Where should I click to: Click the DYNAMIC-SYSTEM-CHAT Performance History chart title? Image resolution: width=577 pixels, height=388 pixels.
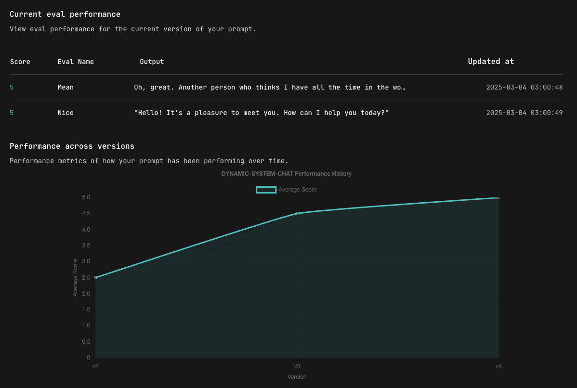(x=286, y=174)
